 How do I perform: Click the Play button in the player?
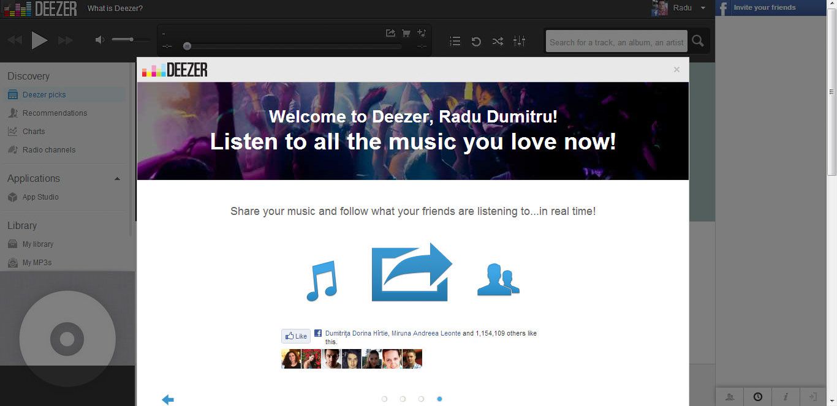click(39, 40)
